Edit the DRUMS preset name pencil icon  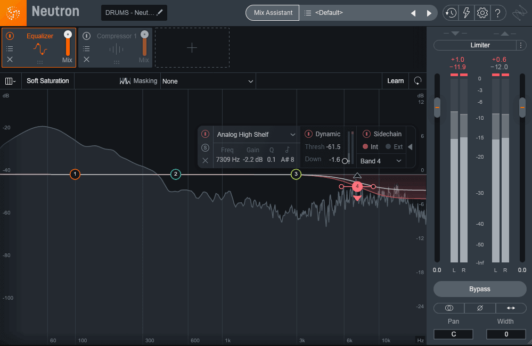(159, 13)
